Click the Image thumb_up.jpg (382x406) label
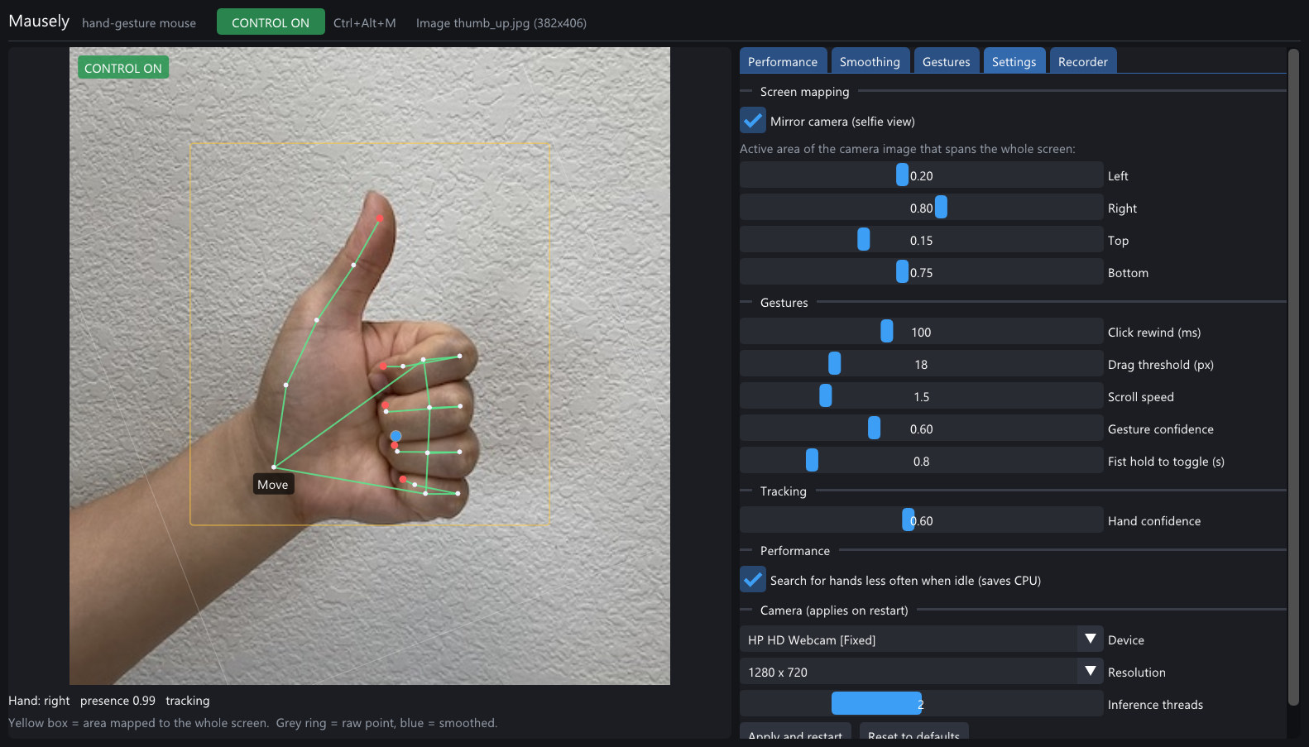This screenshot has width=1309, height=747. tap(501, 23)
